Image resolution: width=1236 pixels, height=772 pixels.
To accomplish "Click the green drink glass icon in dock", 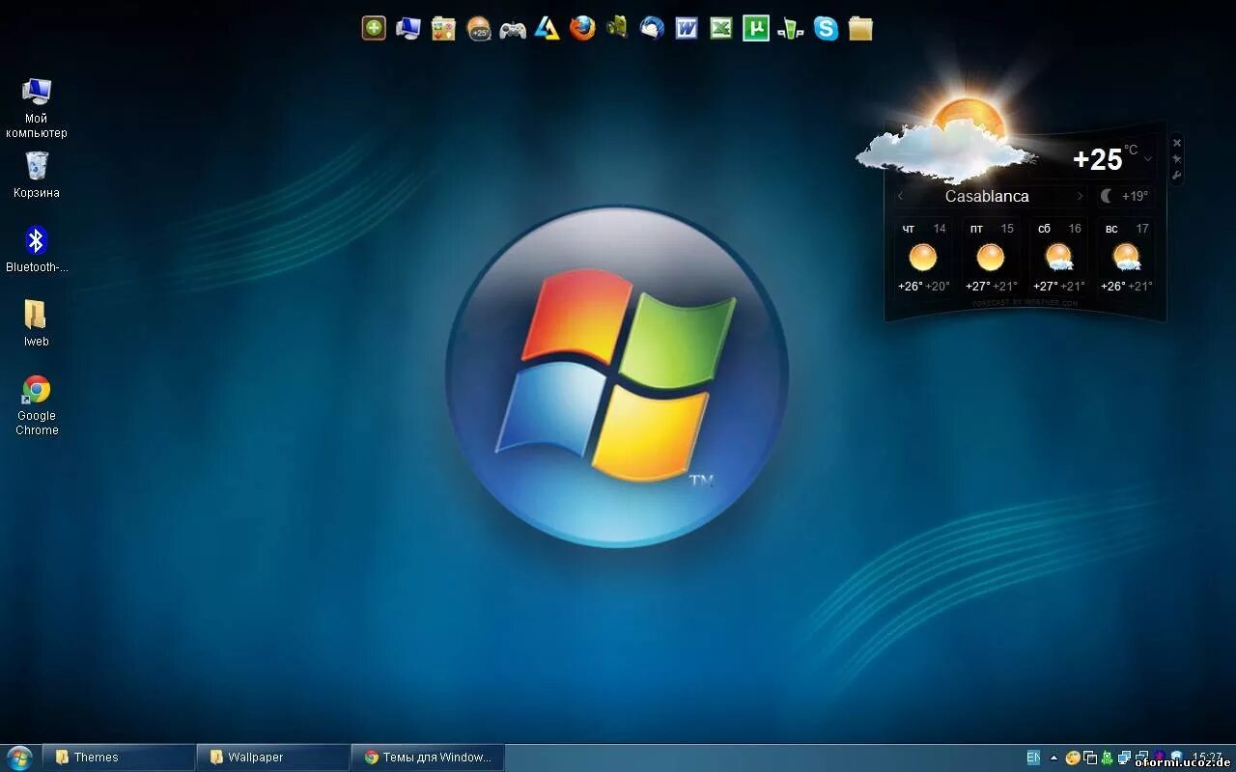I will click(791, 28).
